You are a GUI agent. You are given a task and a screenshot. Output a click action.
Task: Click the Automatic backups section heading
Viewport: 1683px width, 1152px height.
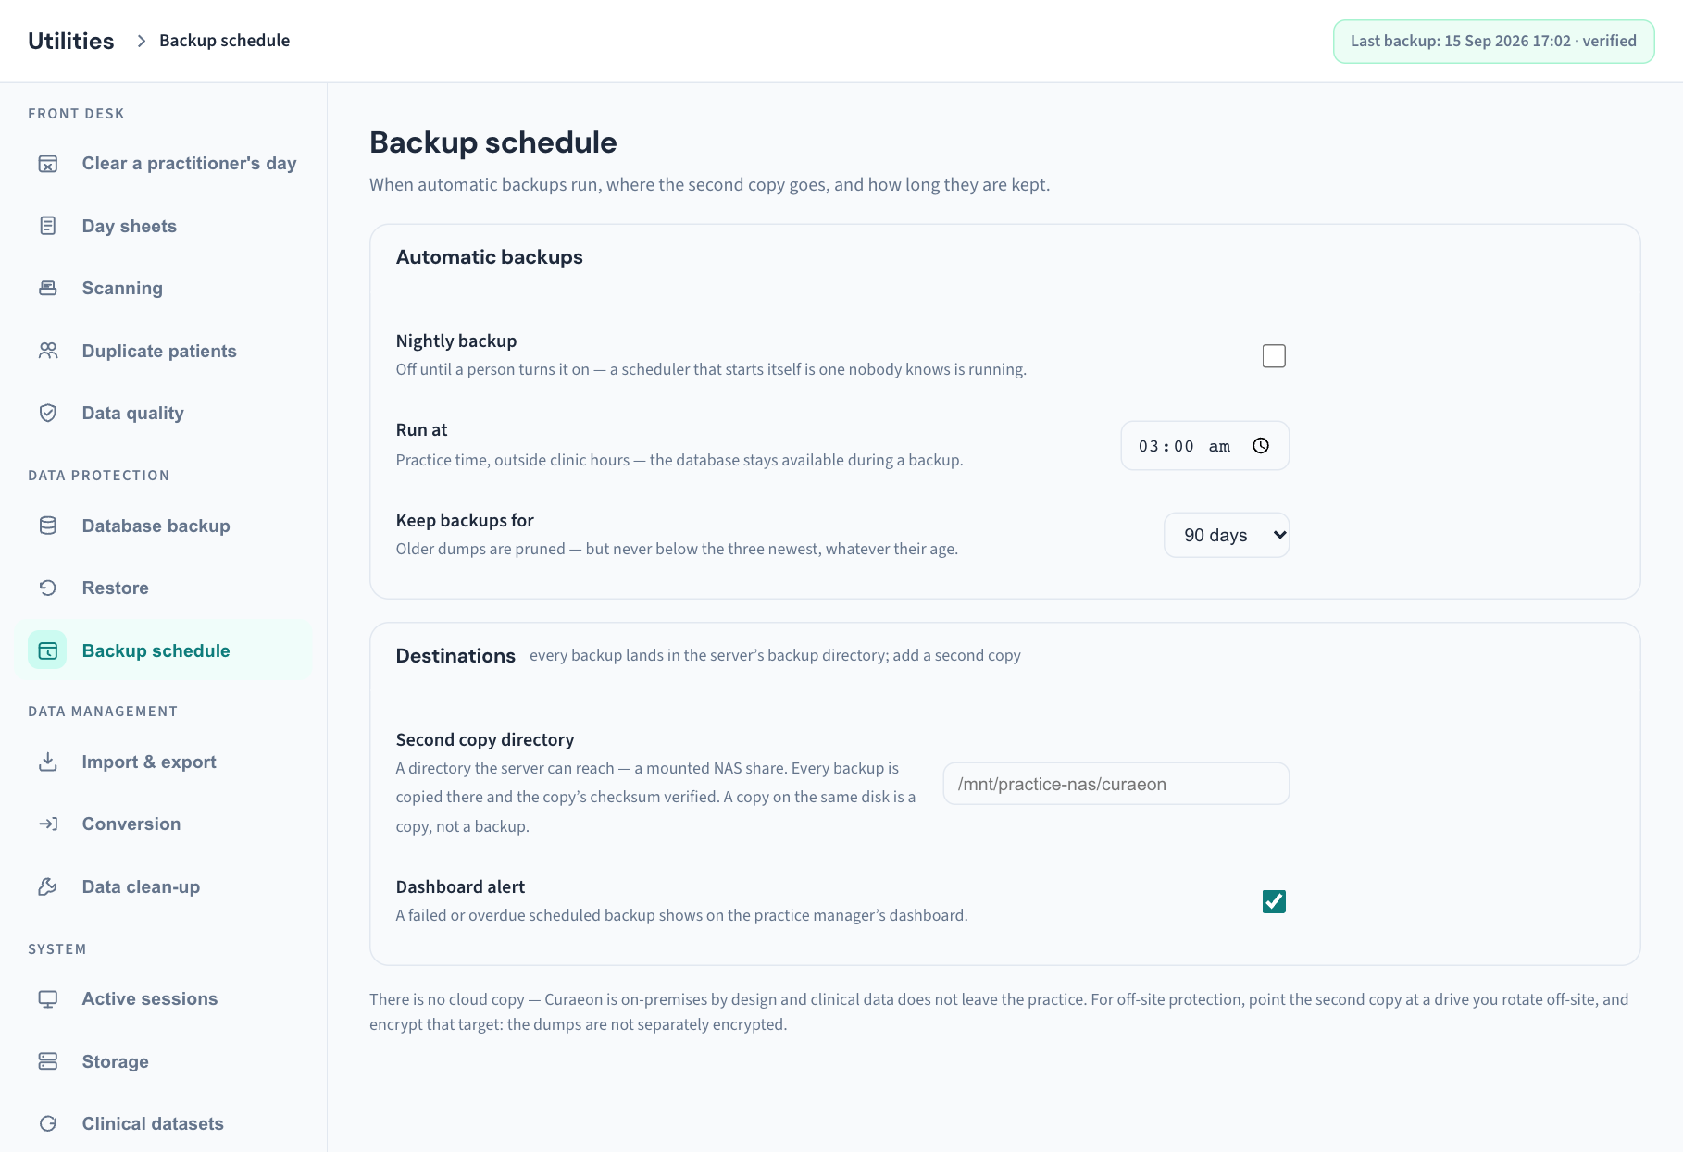pyautogui.click(x=489, y=257)
